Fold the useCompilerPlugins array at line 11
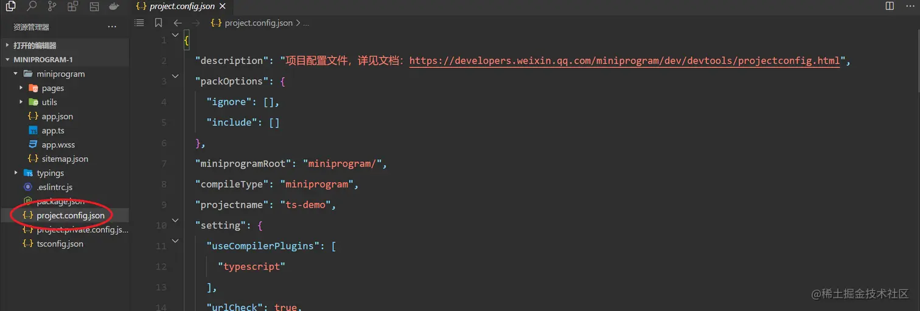 [x=175, y=241]
